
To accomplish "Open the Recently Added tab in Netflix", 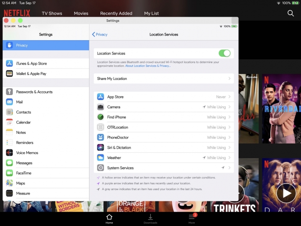I will tap(116, 13).
